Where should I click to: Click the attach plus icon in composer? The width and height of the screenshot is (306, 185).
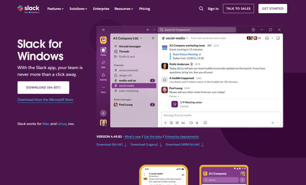click(x=165, y=123)
